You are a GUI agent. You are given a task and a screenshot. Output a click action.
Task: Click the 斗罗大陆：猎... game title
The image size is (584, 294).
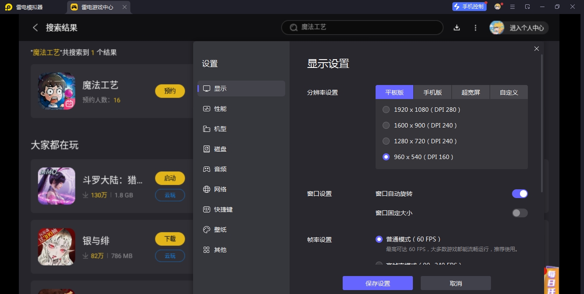point(113,180)
